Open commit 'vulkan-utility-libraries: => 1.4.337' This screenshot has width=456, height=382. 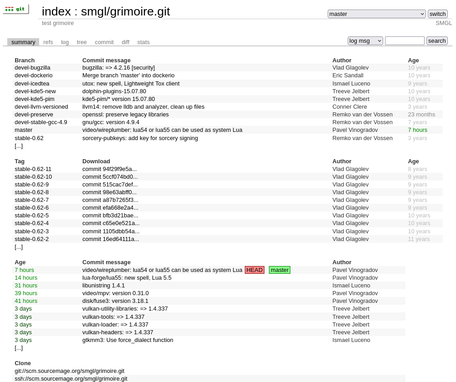(x=125, y=309)
